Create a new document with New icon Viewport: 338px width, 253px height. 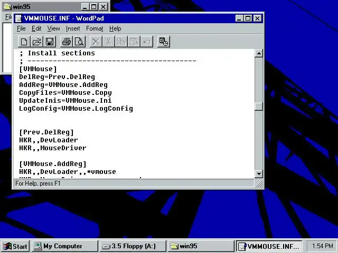click(24, 42)
